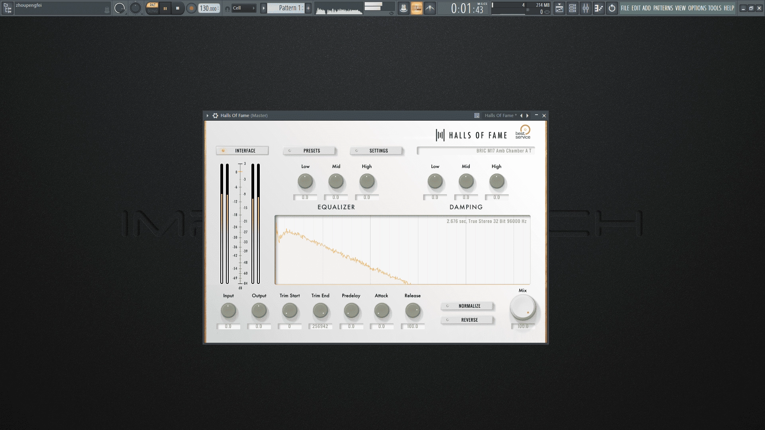Click the 130.000 tempo field

[x=209, y=8]
